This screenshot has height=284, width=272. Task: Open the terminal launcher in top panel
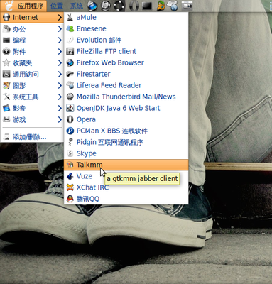[x=147, y=6]
